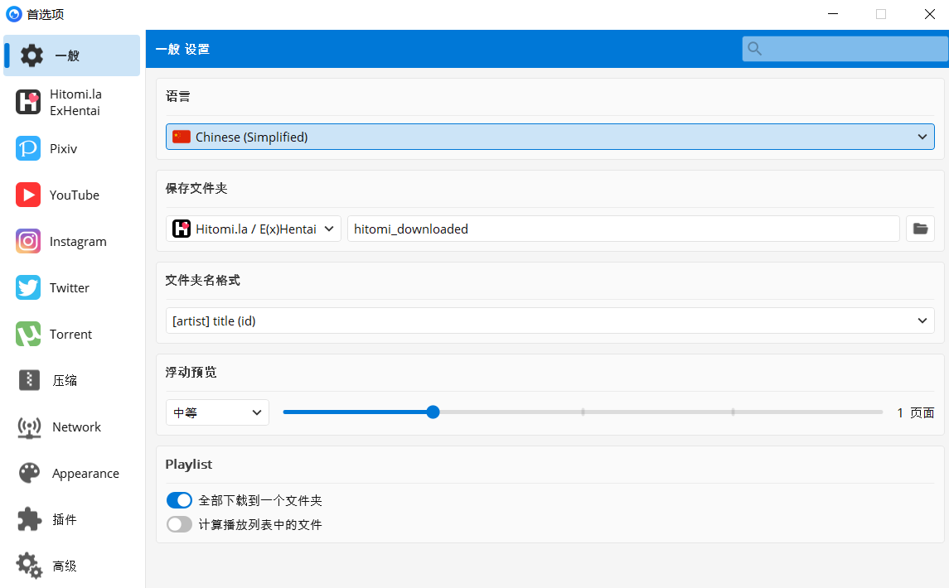Disable the 全部下载到一个文件夹 toggle
949x588 pixels.
pyautogui.click(x=179, y=500)
